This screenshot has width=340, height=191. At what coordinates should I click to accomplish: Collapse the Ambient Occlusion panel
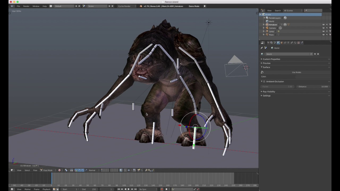coord(261,81)
